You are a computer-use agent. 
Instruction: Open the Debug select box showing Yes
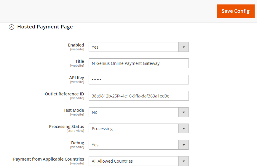133,145
